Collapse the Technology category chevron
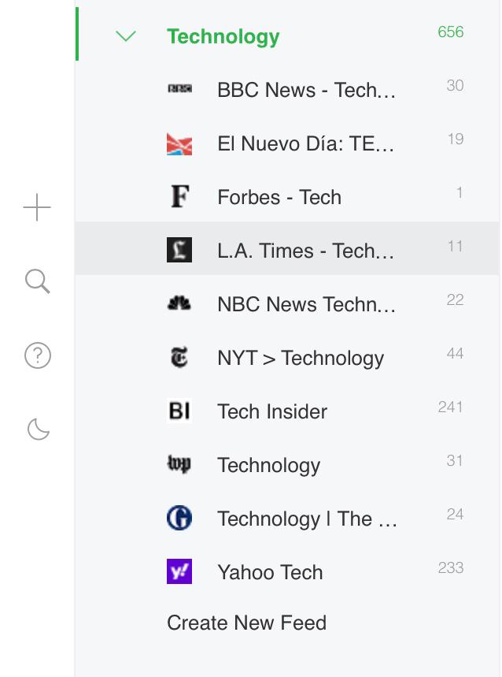The image size is (502, 677). [126, 36]
